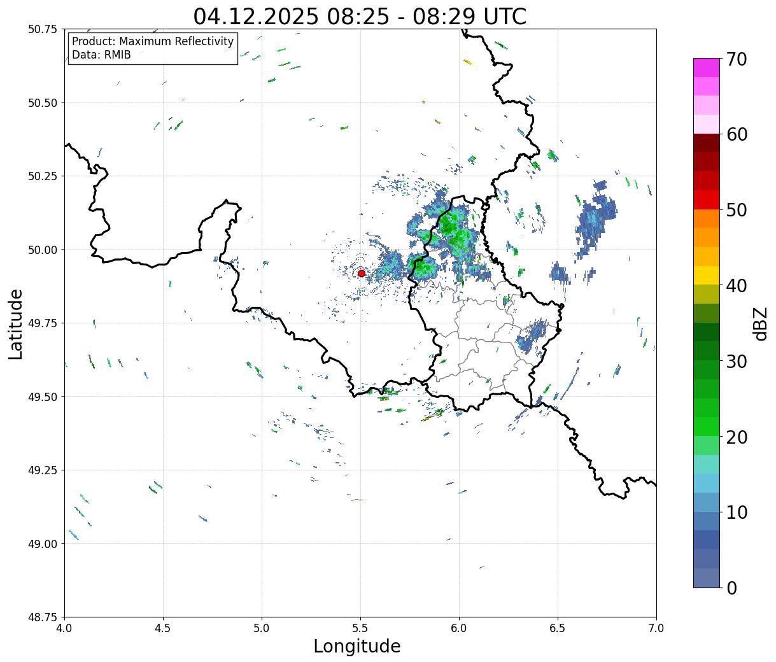The height and width of the screenshot is (662, 776).
Task: Click the 'Data: RMIB' text
Action: tap(101, 55)
